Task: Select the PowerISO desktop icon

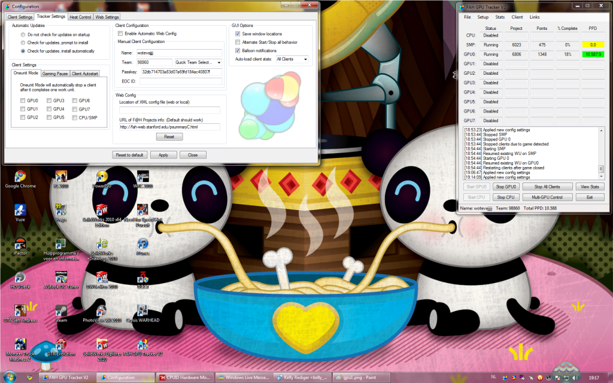Action: (102, 180)
